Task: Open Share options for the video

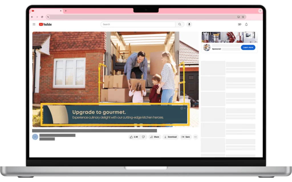Action: pos(155,137)
